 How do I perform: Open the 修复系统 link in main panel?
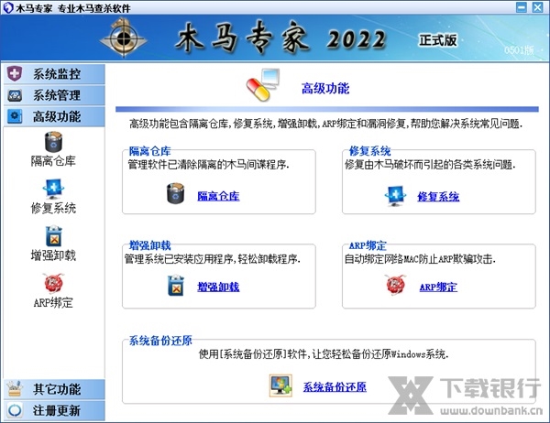click(438, 196)
